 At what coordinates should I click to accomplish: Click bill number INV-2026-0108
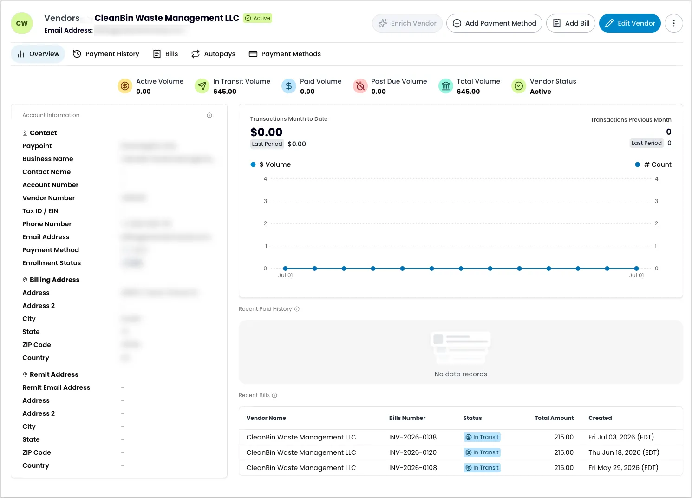(x=413, y=468)
